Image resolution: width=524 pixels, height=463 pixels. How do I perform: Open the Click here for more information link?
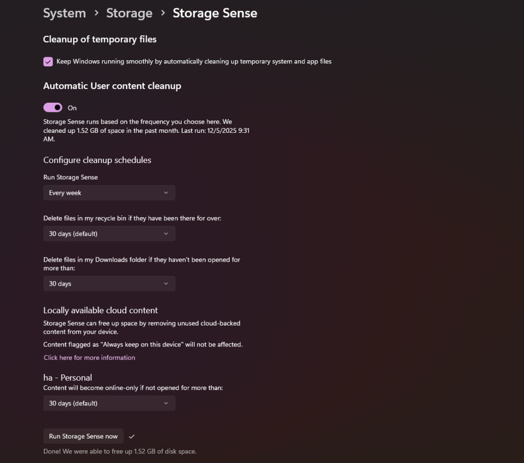(90, 358)
